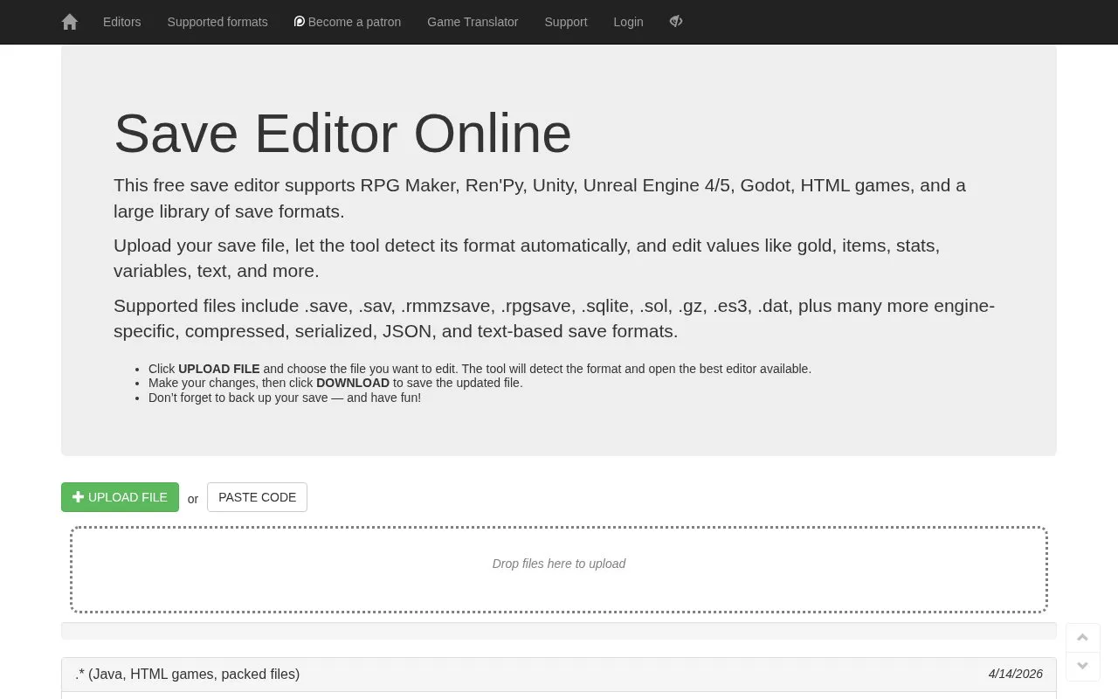Open Game Translator page
The image size is (1118, 699).
point(473,22)
